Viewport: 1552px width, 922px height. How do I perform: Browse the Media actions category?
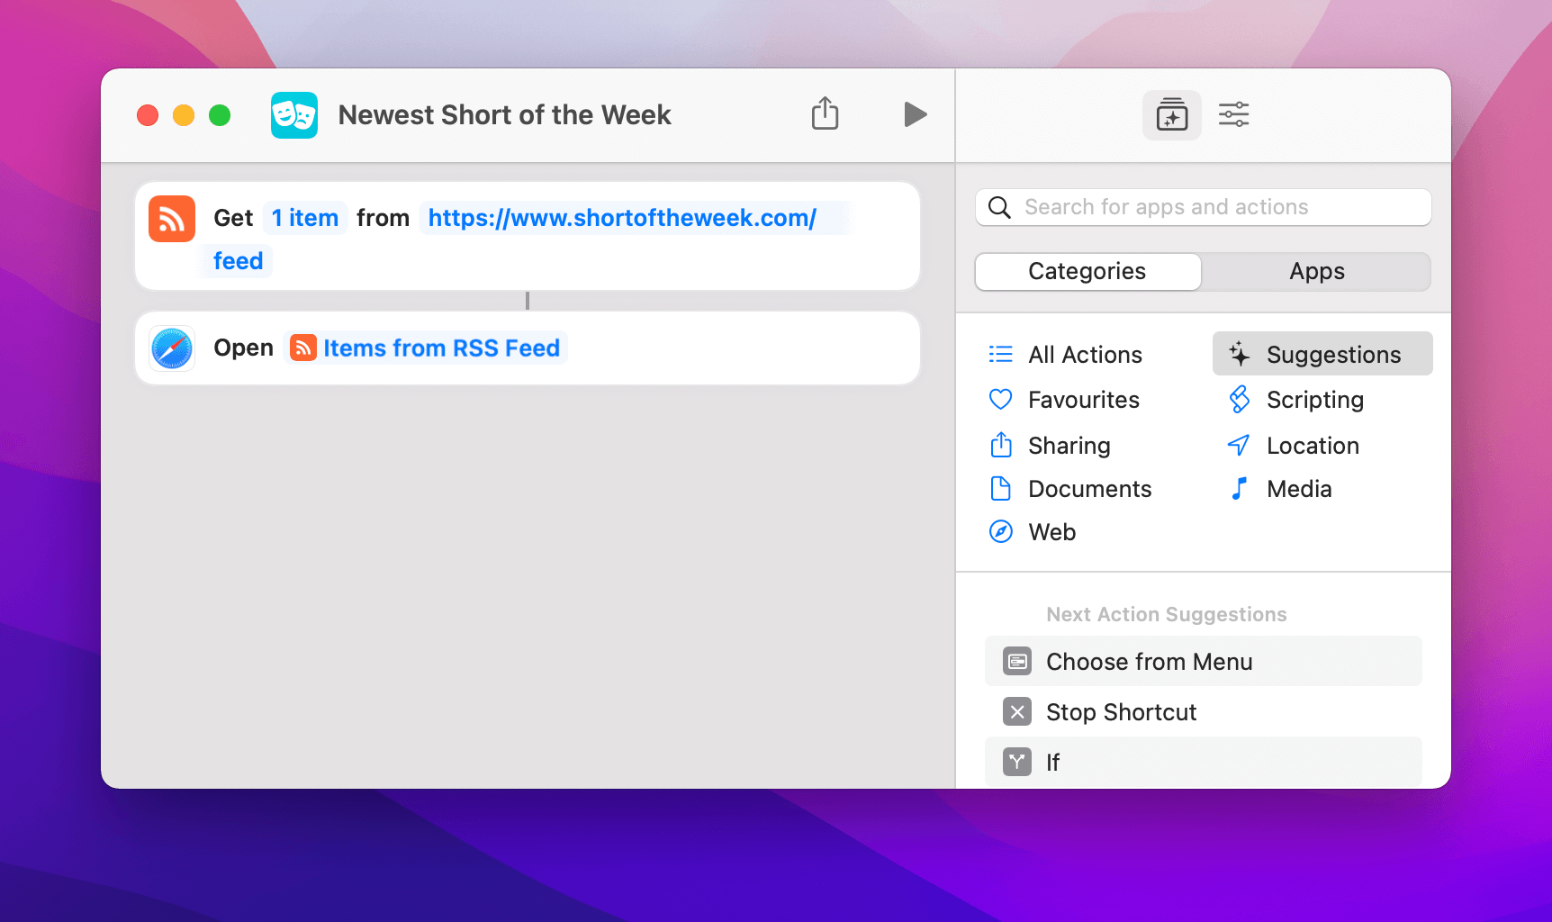[1299, 488]
